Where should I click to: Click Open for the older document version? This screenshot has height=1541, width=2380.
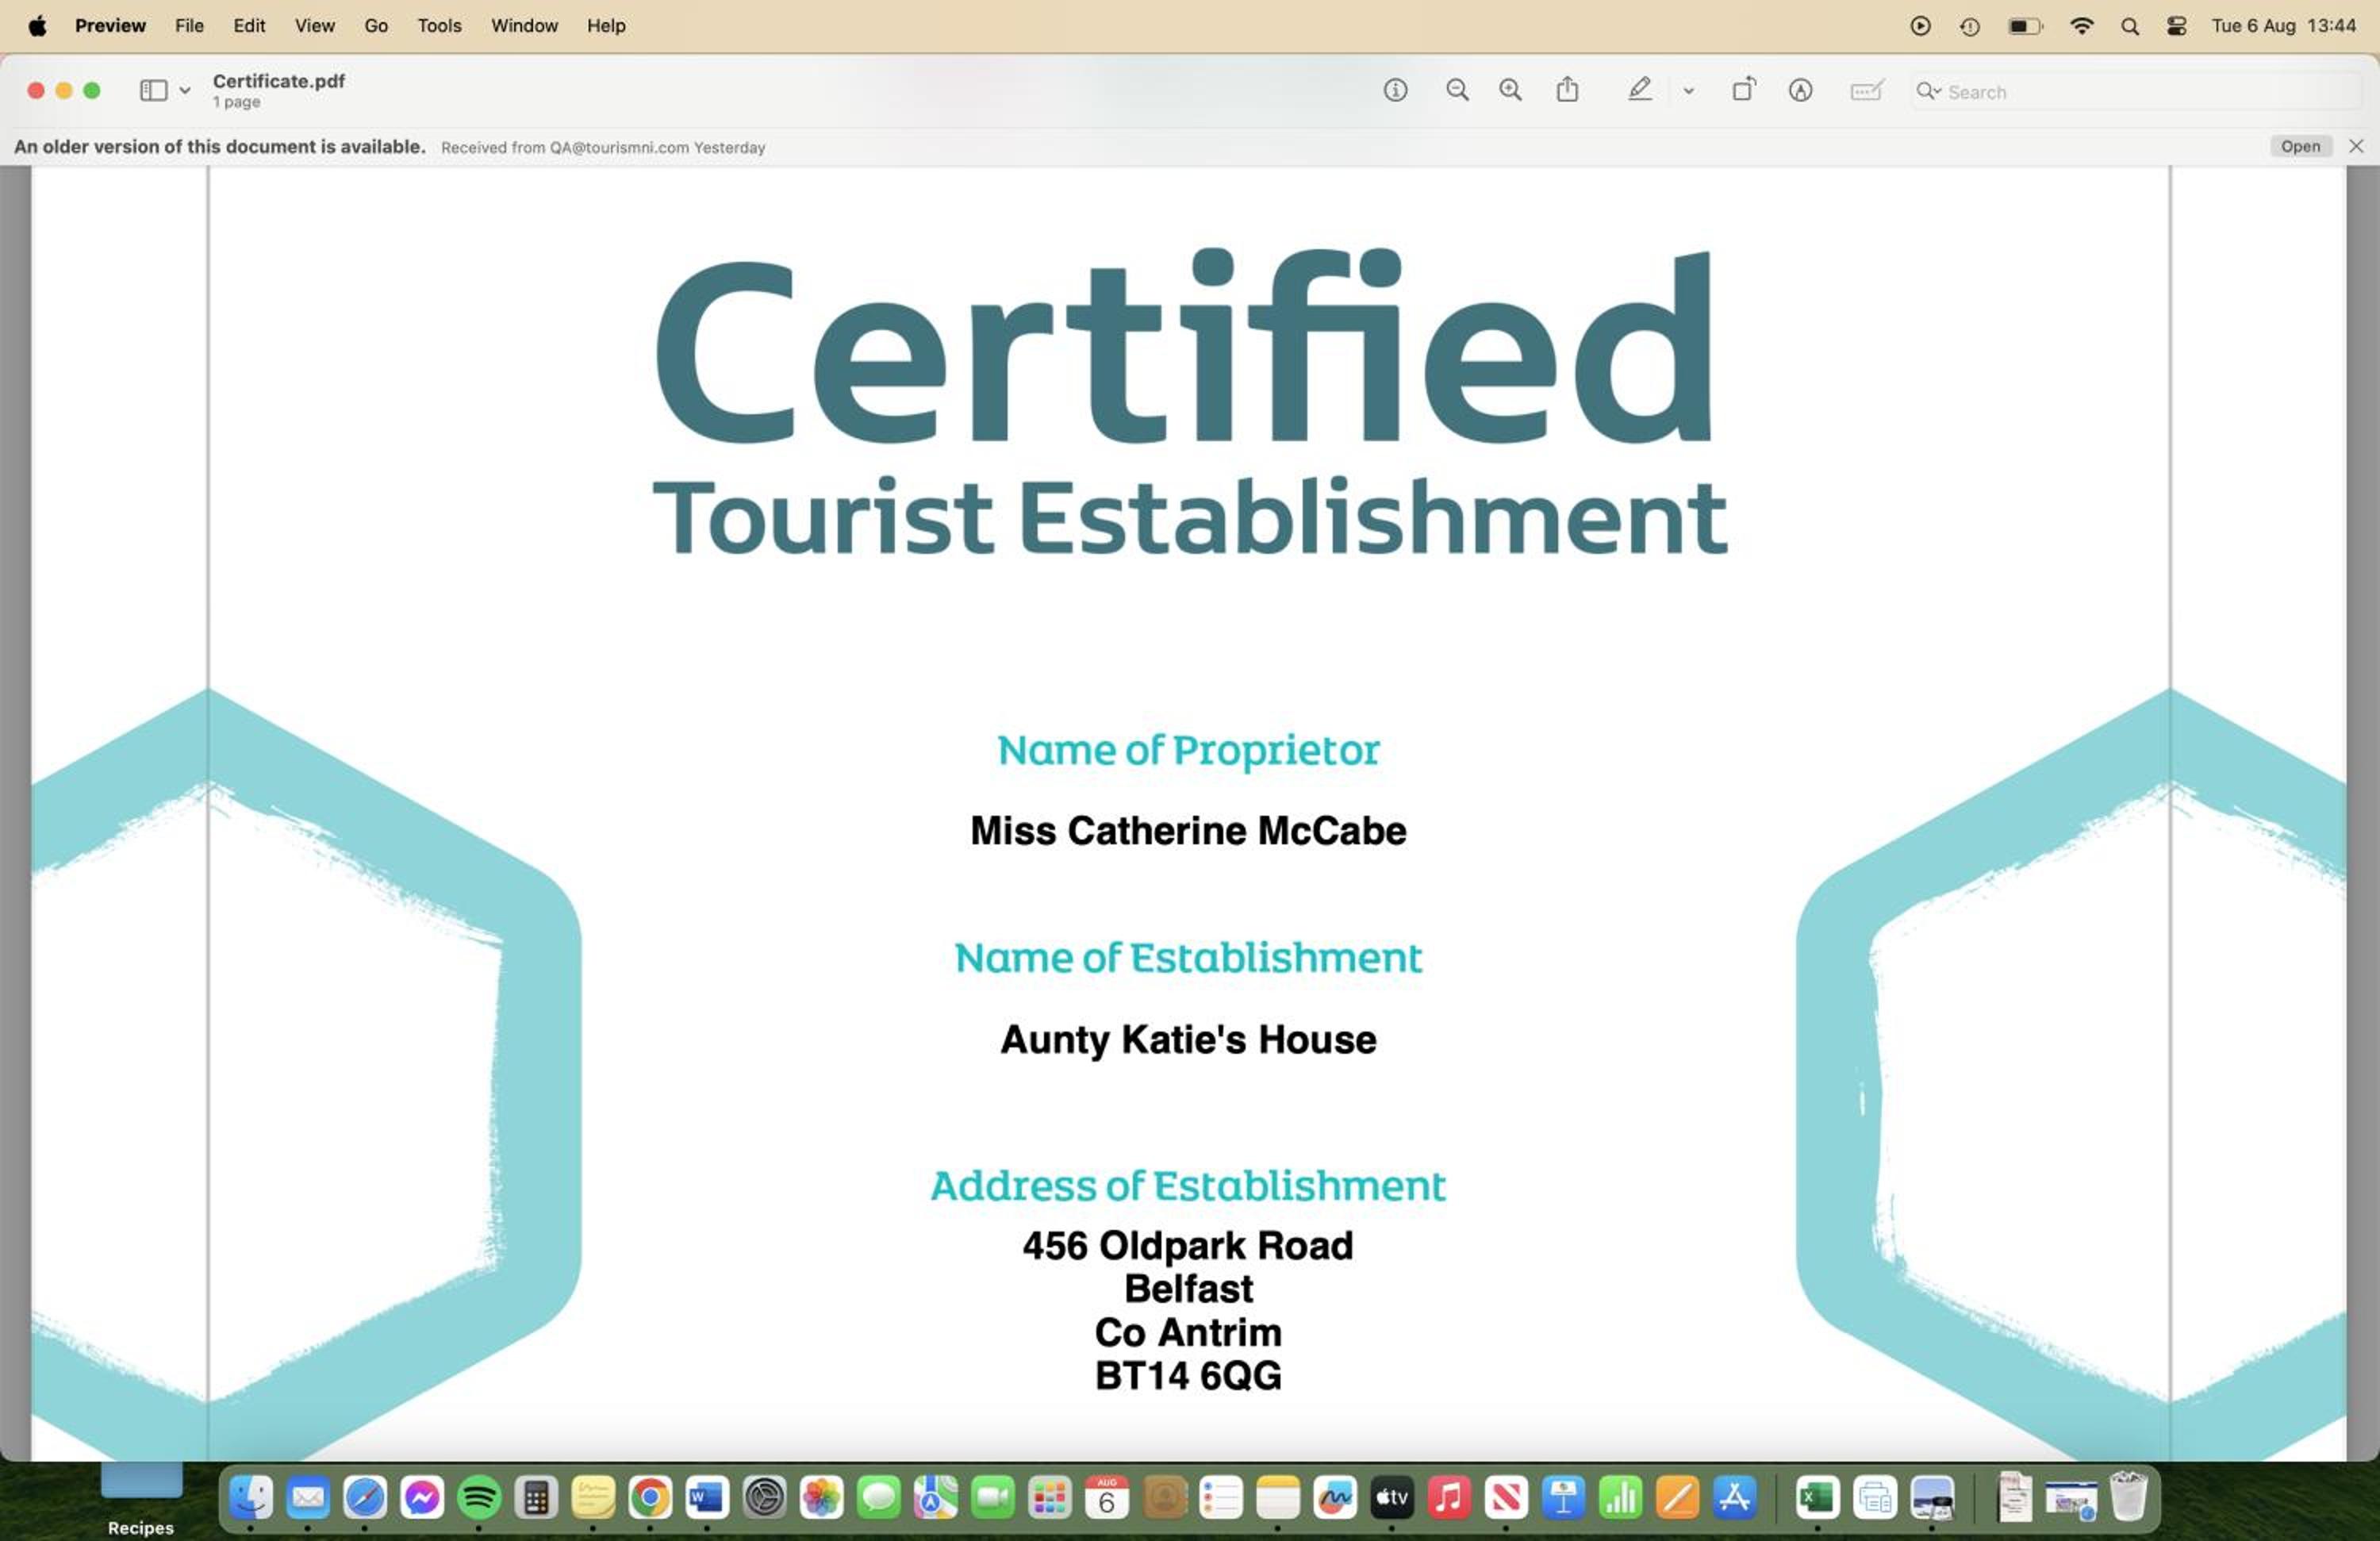[2300, 147]
